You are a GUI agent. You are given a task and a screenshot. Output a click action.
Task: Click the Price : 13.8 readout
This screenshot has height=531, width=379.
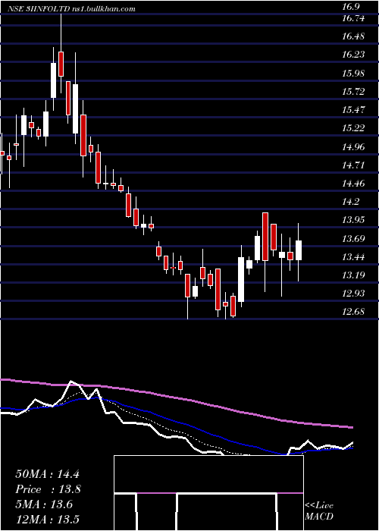[48, 489]
